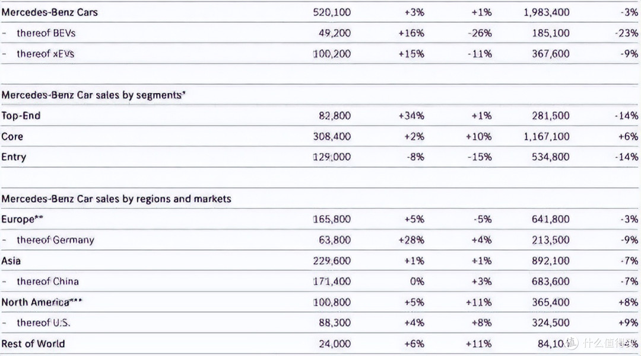Click the 171,400 China sales value

[332, 281]
